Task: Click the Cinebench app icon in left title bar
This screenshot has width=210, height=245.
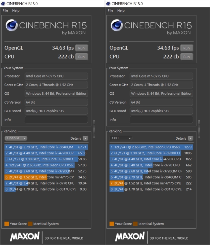Action: pyautogui.click(x=3, y=3)
